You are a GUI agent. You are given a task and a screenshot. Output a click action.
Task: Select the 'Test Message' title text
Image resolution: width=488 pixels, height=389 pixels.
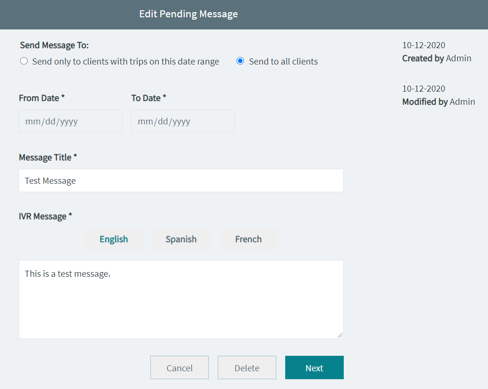50,180
